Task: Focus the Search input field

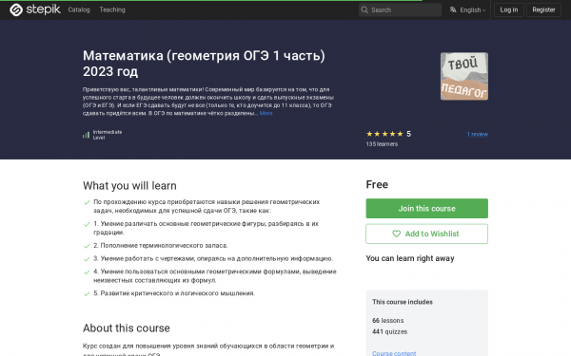Action: 400,9
